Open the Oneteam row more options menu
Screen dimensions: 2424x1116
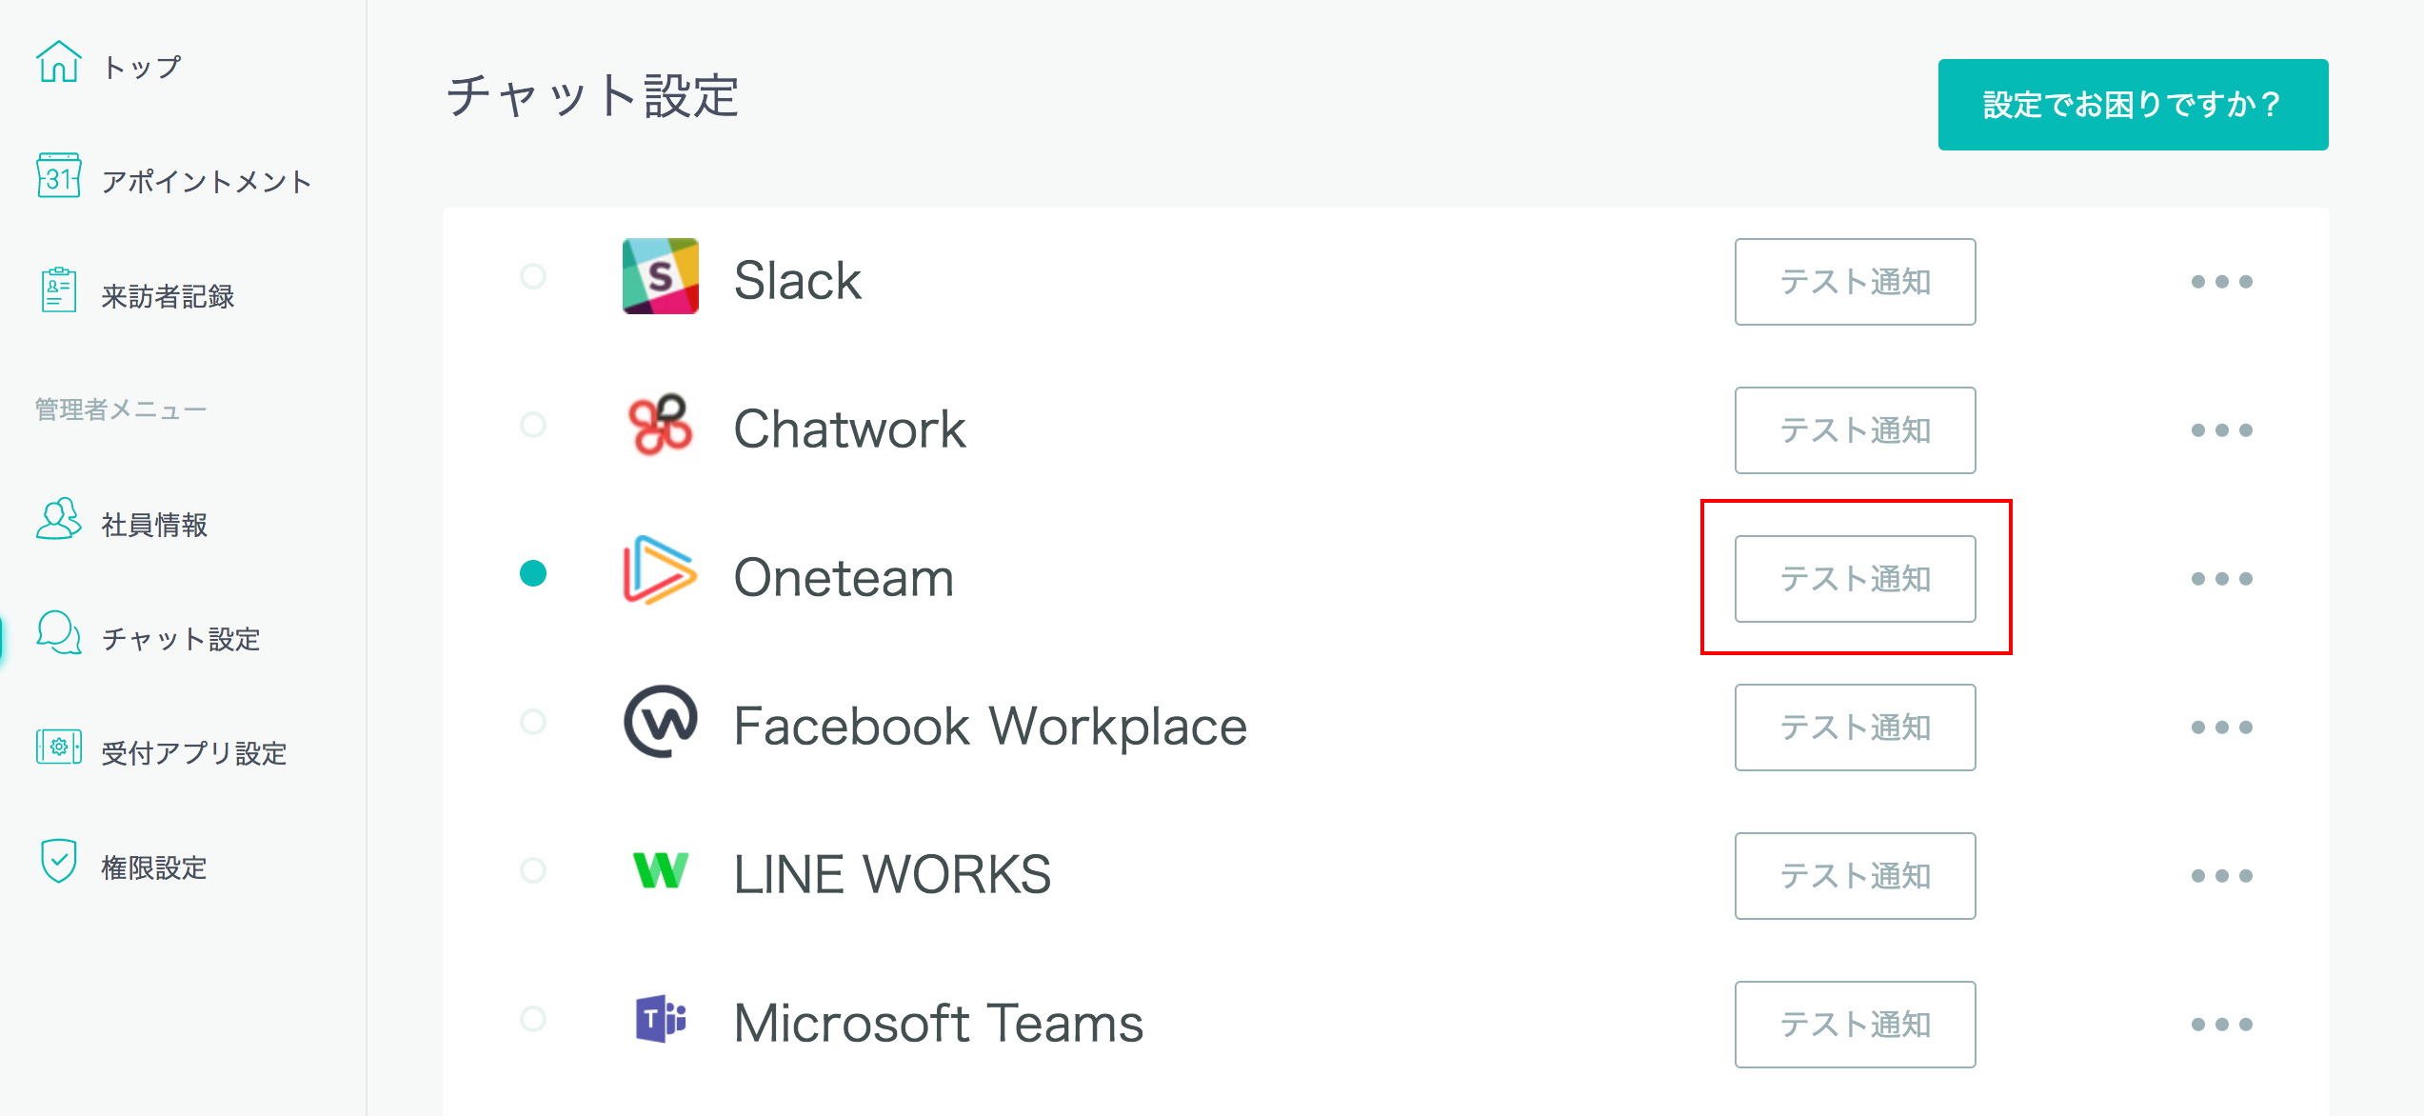tap(2221, 579)
